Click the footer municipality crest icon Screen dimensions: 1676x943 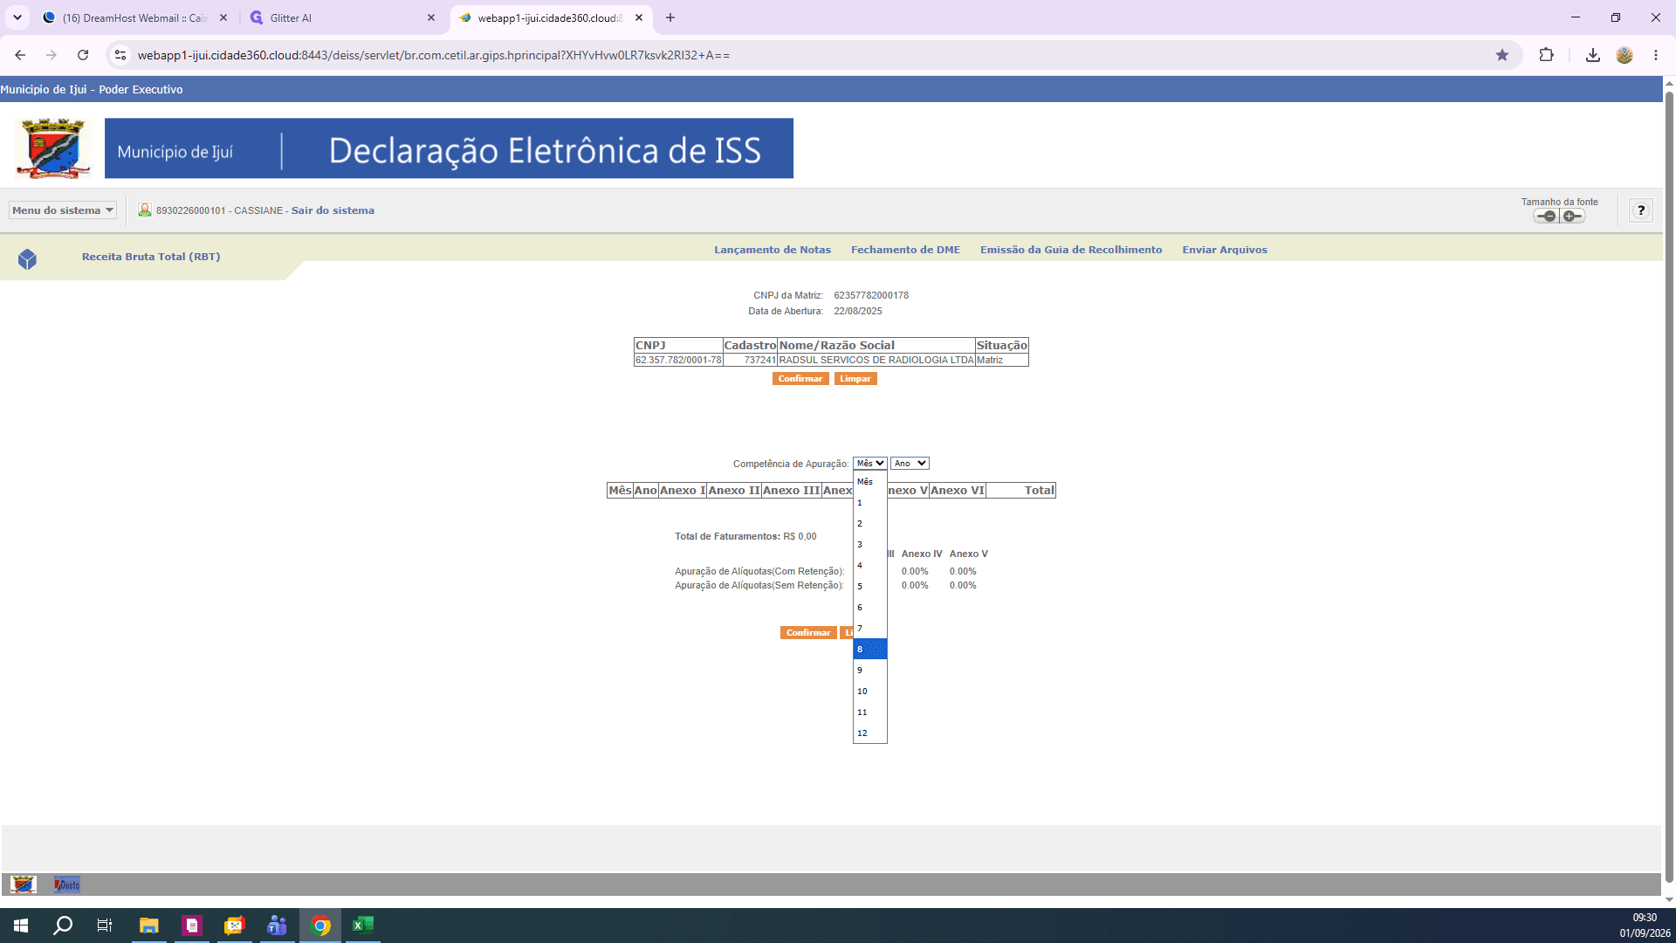(x=24, y=884)
